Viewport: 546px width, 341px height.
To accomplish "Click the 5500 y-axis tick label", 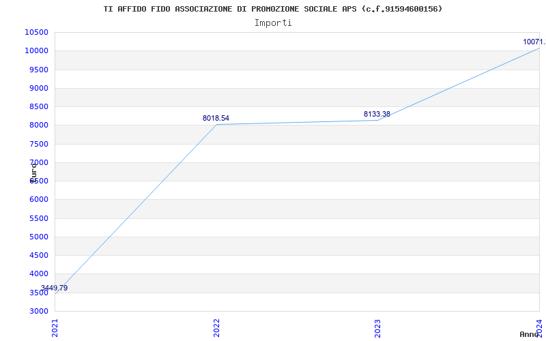I will (38, 218).
